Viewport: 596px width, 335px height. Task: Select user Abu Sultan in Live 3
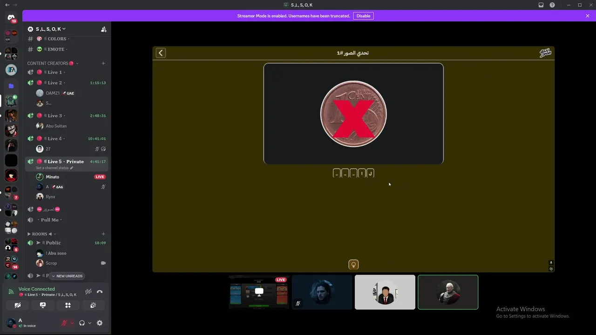coord(67,126)
